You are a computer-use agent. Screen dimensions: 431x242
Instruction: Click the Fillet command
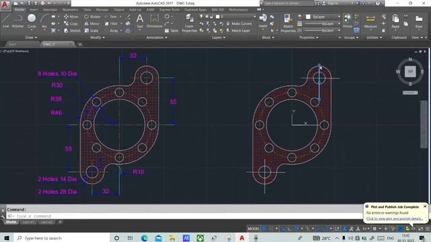pos(112,24)
